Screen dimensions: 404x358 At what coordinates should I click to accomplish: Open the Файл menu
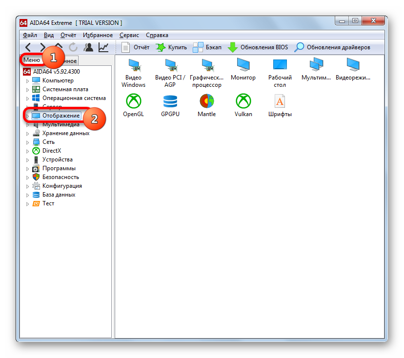pyautogui.click(x=30, y=35)
